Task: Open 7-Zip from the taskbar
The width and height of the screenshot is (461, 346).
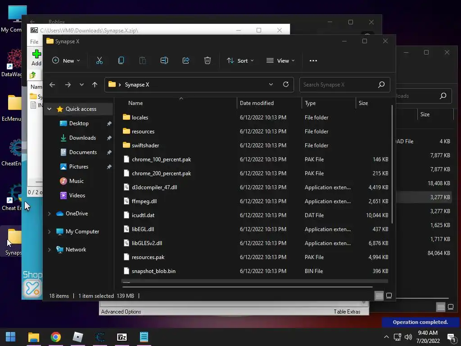Action: [122, 337]
